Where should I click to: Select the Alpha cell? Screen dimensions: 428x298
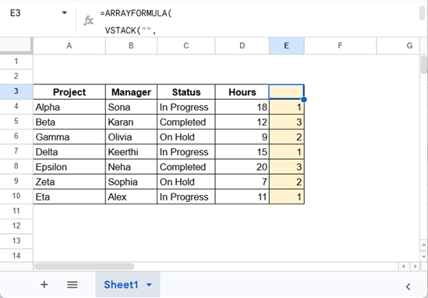(69, 107)
